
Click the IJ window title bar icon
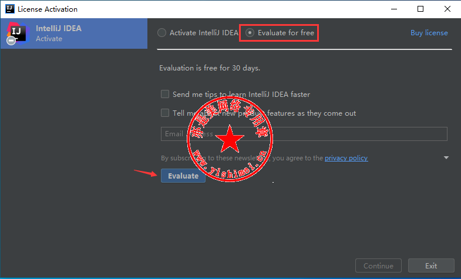click(10, 9)
